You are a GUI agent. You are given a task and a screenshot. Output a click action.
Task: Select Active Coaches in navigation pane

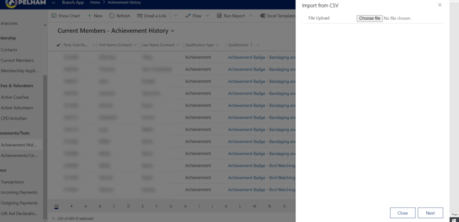[x=15, y=97]
